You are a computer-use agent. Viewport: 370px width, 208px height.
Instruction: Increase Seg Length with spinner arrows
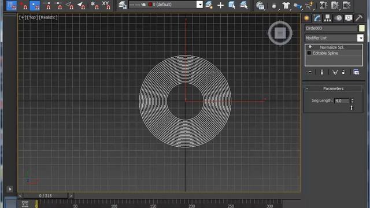click(x=352, y=99)
